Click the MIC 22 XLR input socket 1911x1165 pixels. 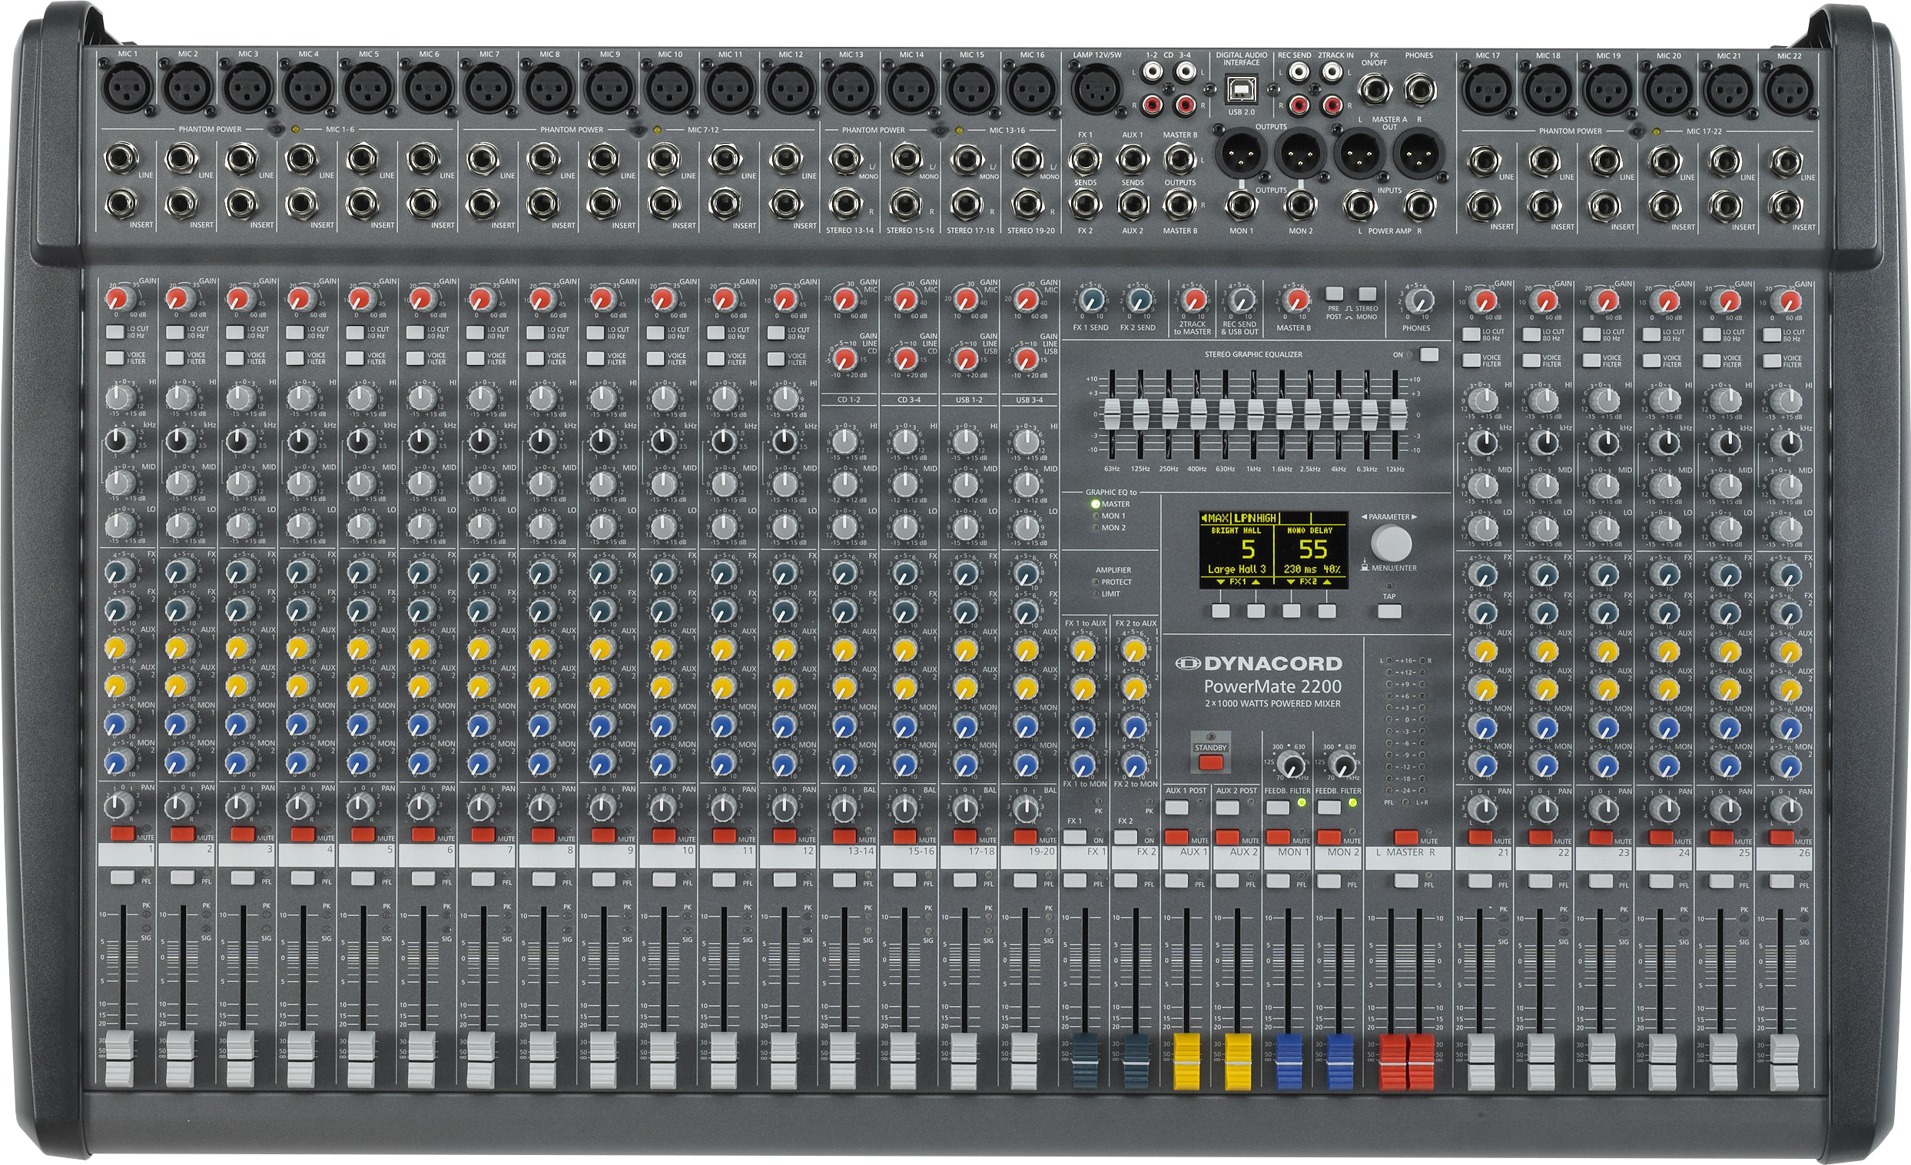[1789, 89]
